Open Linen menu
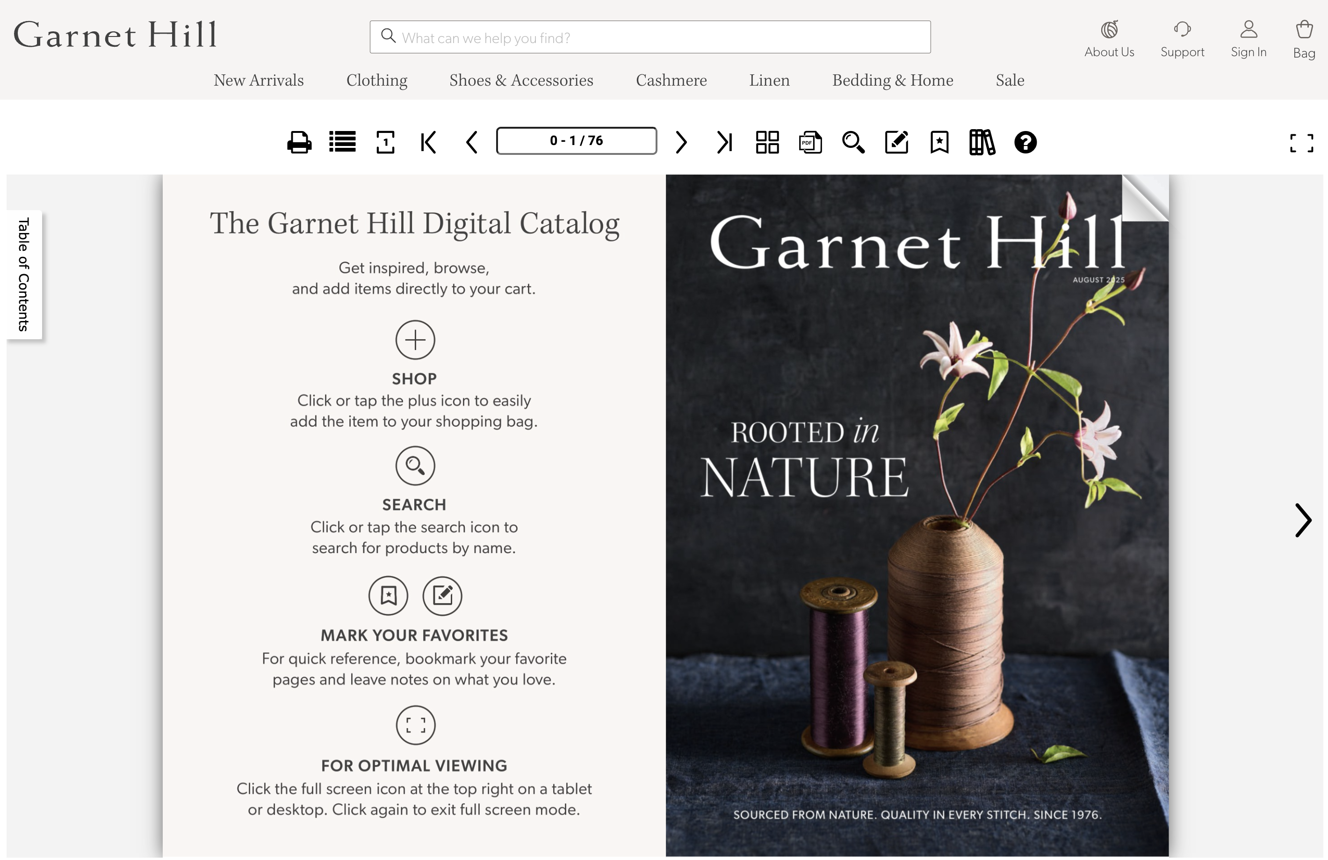 [x=770, y=80]
